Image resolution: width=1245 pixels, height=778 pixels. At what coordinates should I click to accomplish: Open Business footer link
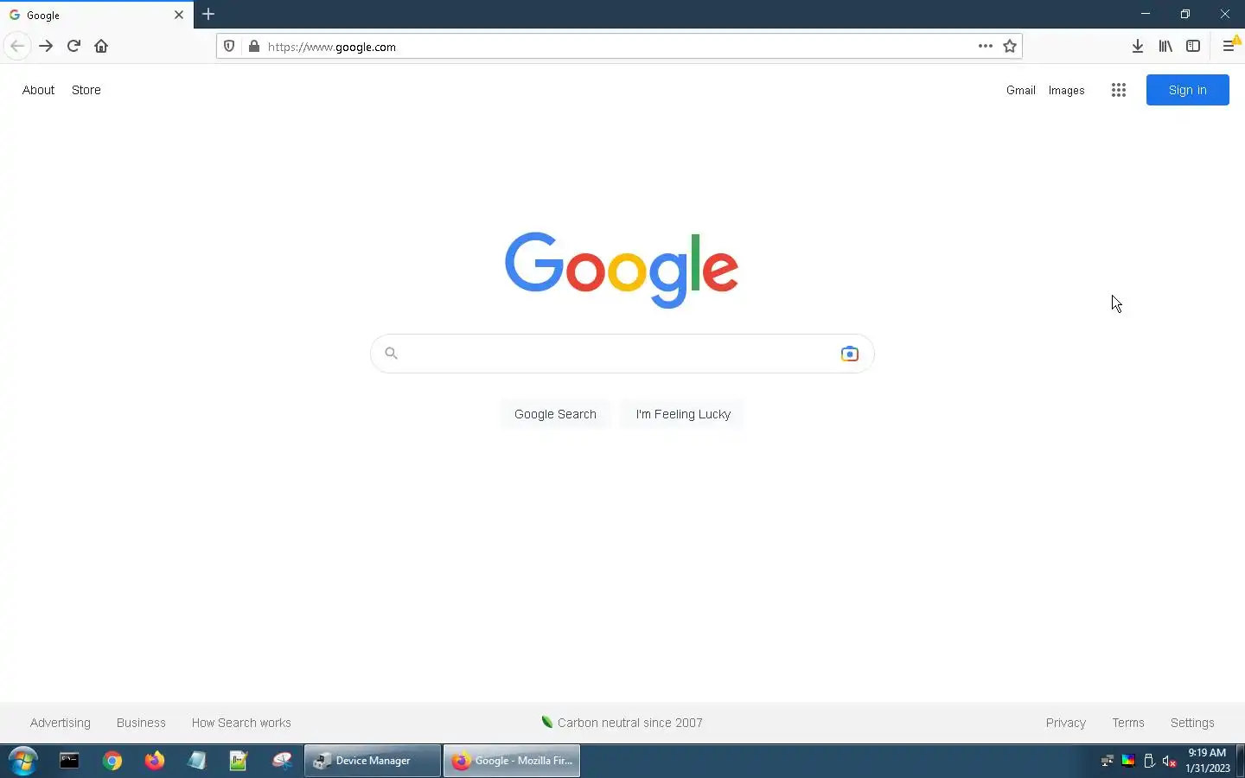coord(141,723)
